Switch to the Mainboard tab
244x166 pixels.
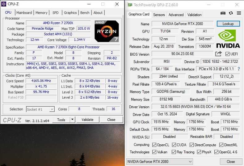coord(24,13)
